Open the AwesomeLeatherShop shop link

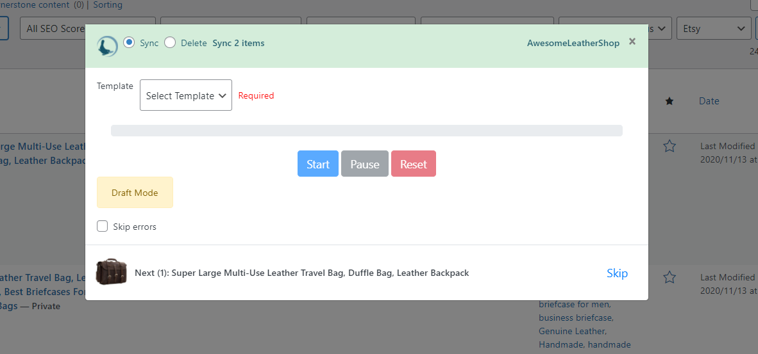pyautogui.click(x=573, y=43)
